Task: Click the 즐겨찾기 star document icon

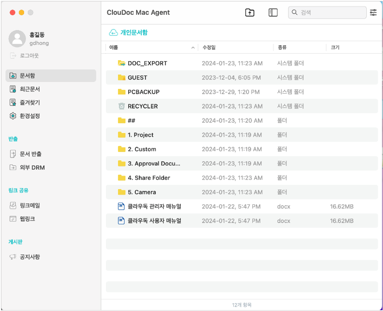Action: click(x=13, y=102)
